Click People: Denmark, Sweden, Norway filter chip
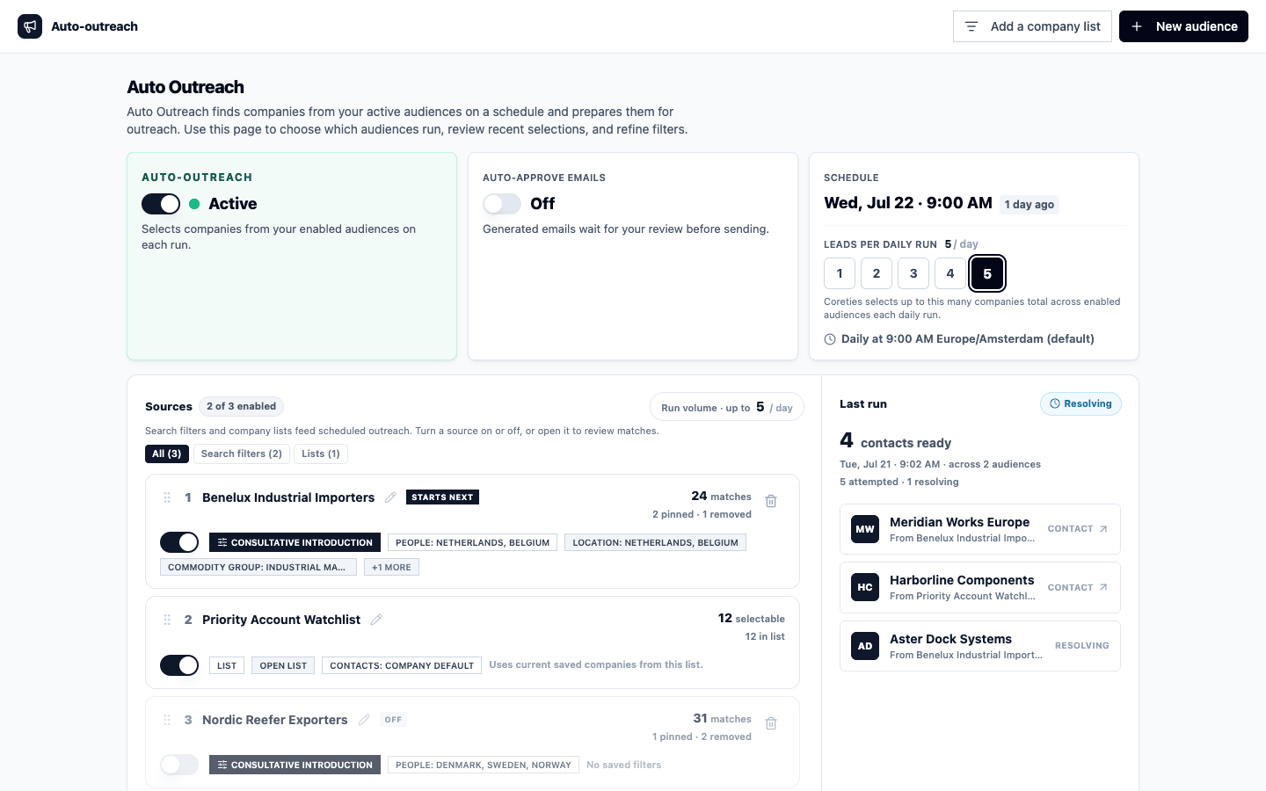The image size is (1266, 791). [484, 765]
